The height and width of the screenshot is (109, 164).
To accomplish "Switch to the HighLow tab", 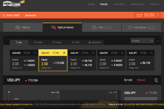I will pyautogui.click(x=23, y=27).
